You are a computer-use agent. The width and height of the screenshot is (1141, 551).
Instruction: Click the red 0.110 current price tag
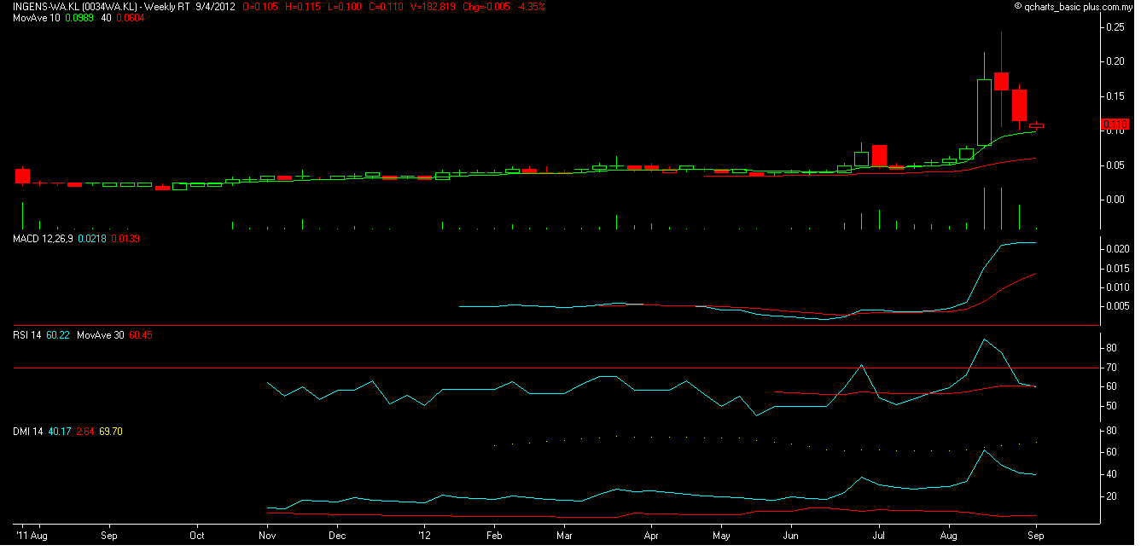coord(1115,125)
